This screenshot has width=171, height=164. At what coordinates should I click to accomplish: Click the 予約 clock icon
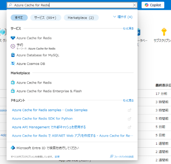click(13, 46)
